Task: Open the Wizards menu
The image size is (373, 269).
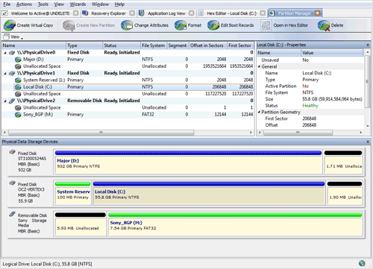Action: 78,4
